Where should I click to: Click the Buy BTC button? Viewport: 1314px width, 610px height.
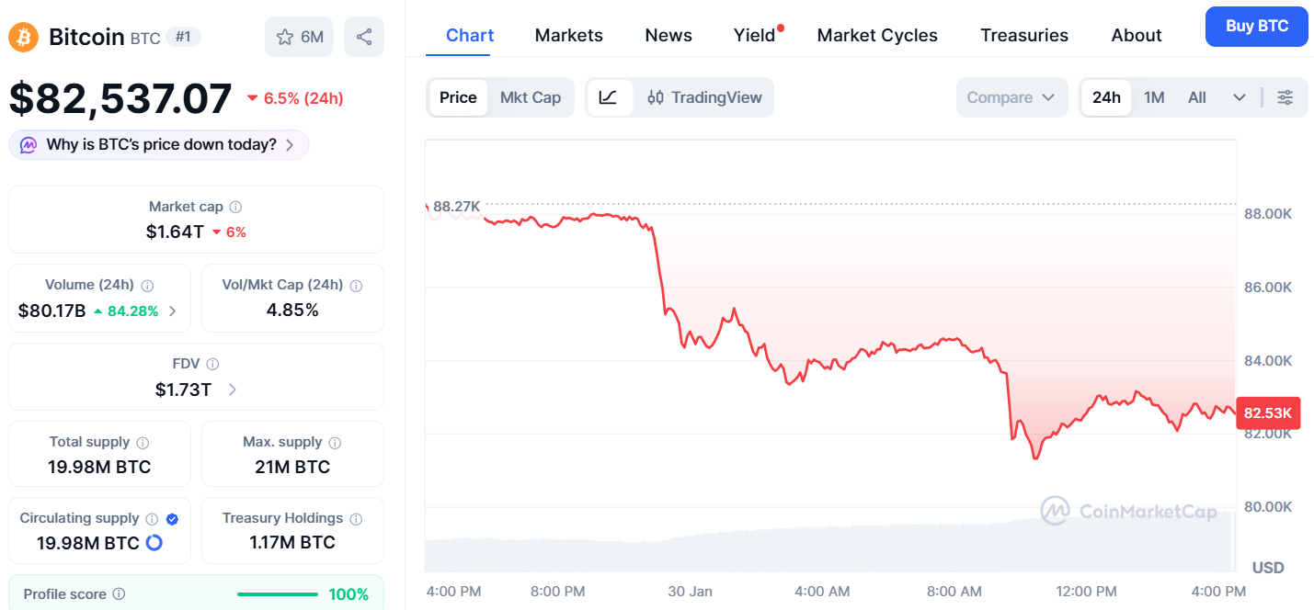coord(1257,26)
